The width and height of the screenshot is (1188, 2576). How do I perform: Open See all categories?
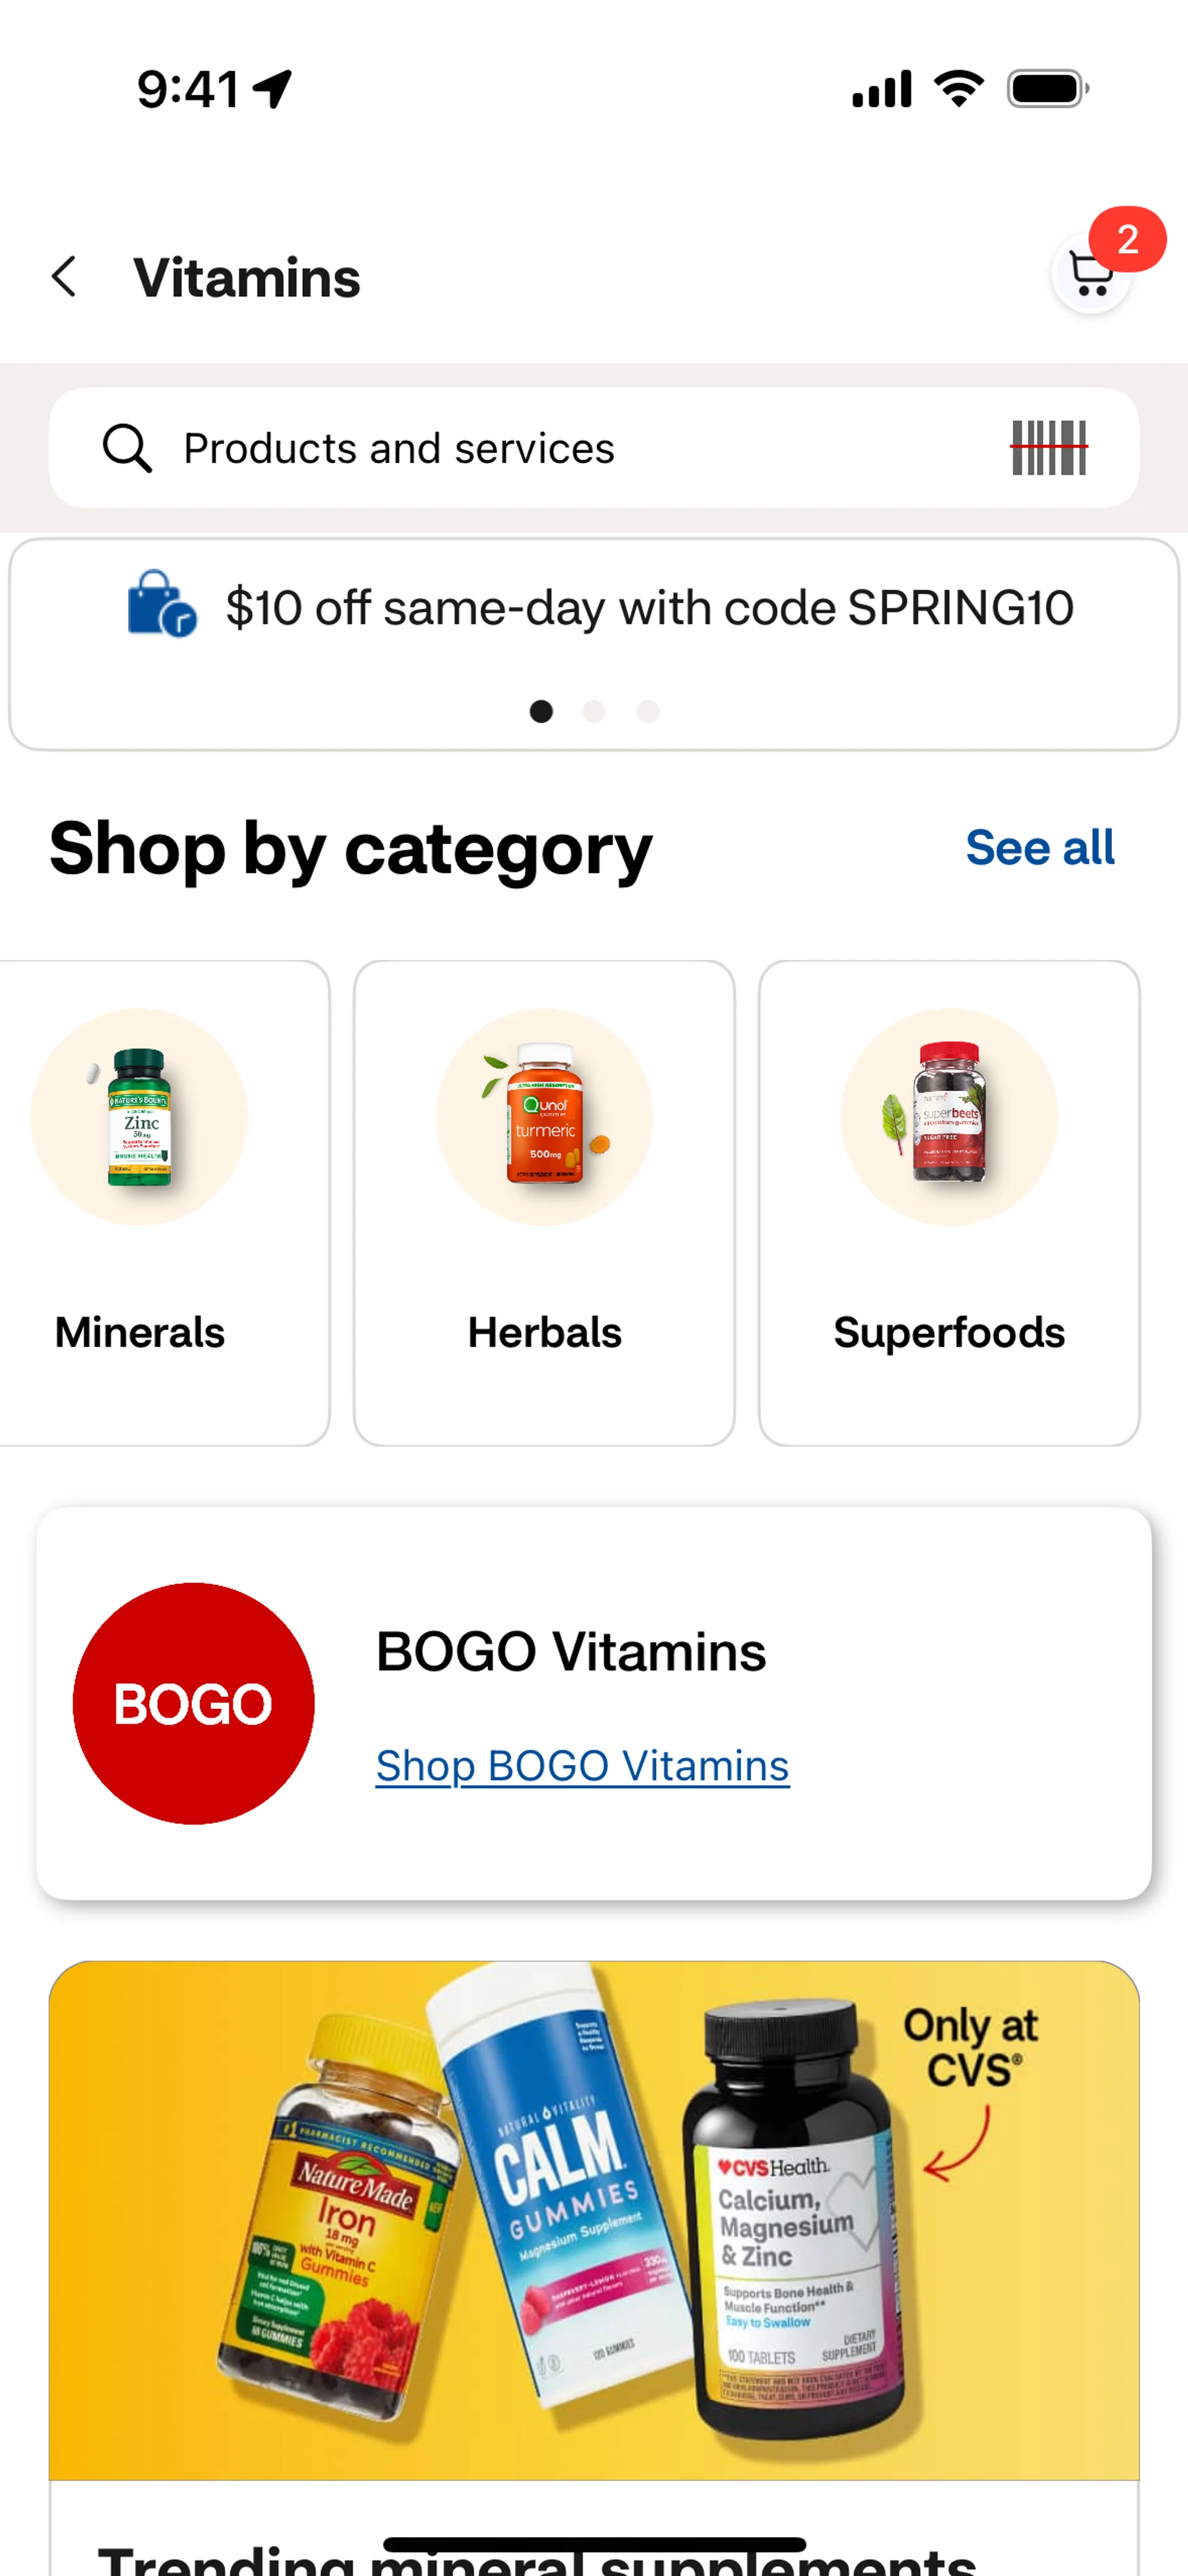coord(1039,848)
